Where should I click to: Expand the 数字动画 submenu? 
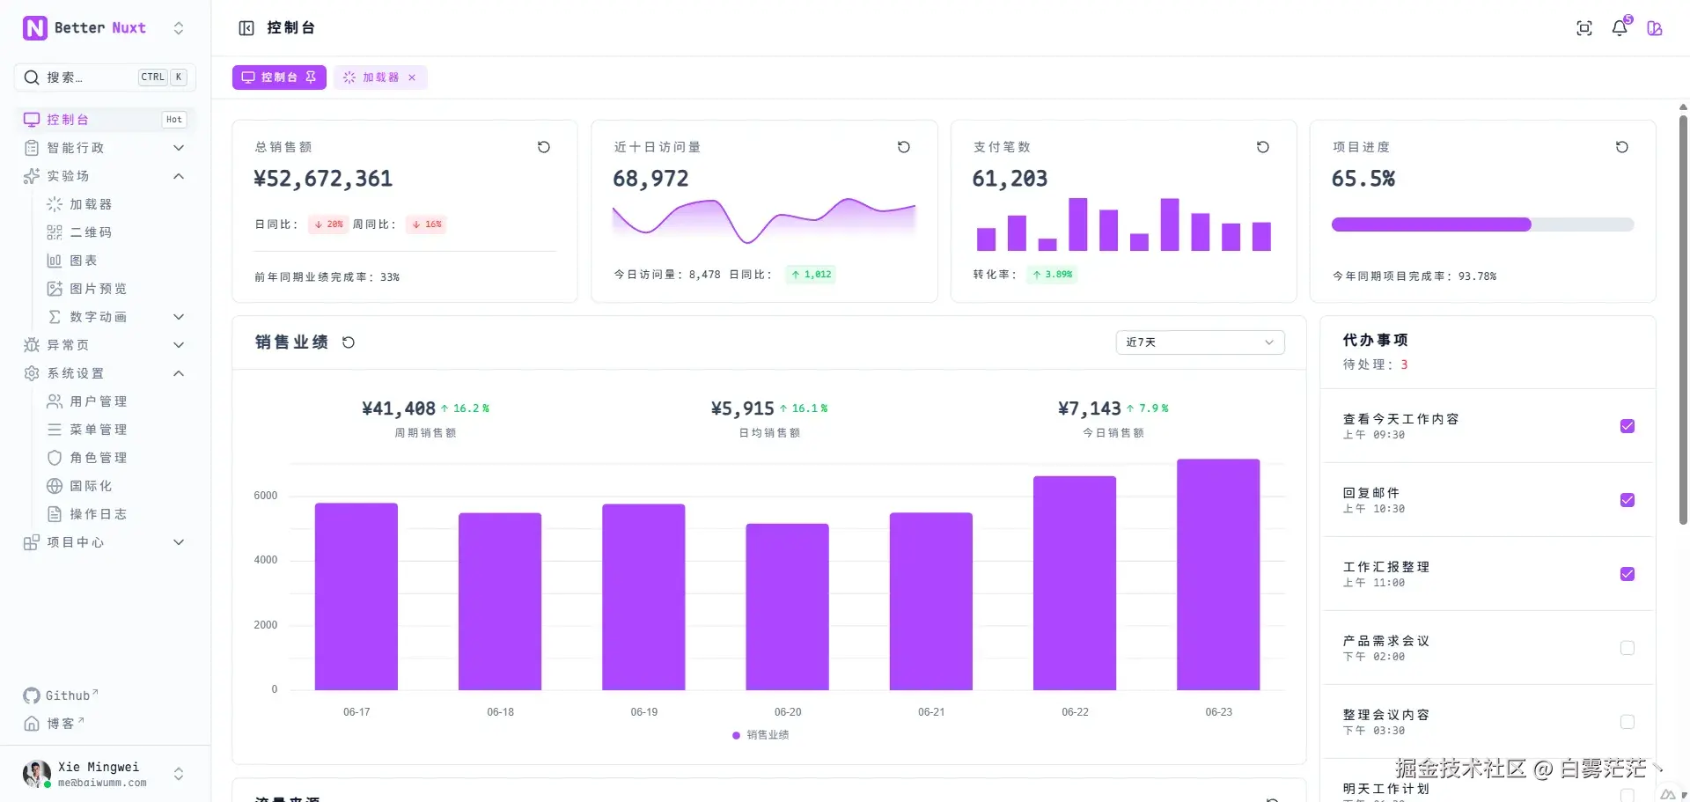pyautogui.click(x=115, y=317)
